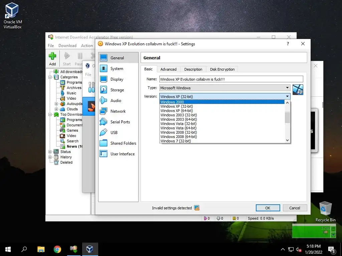Confirm settings with the OK button
This screenshot has height=256, width=342.
[x=268, y=208]
